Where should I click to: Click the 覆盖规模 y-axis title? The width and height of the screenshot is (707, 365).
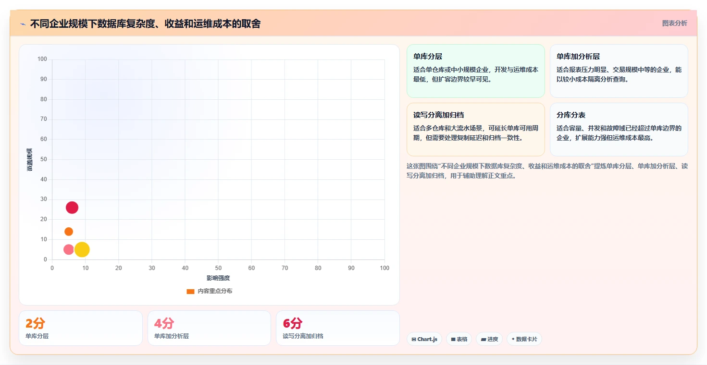(30, 160)
